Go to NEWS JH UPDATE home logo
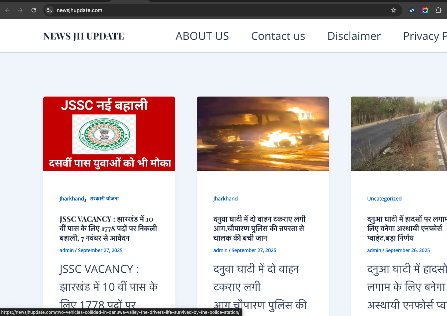The width and height of the screenshot is (447, 316). tap(83, 36)
